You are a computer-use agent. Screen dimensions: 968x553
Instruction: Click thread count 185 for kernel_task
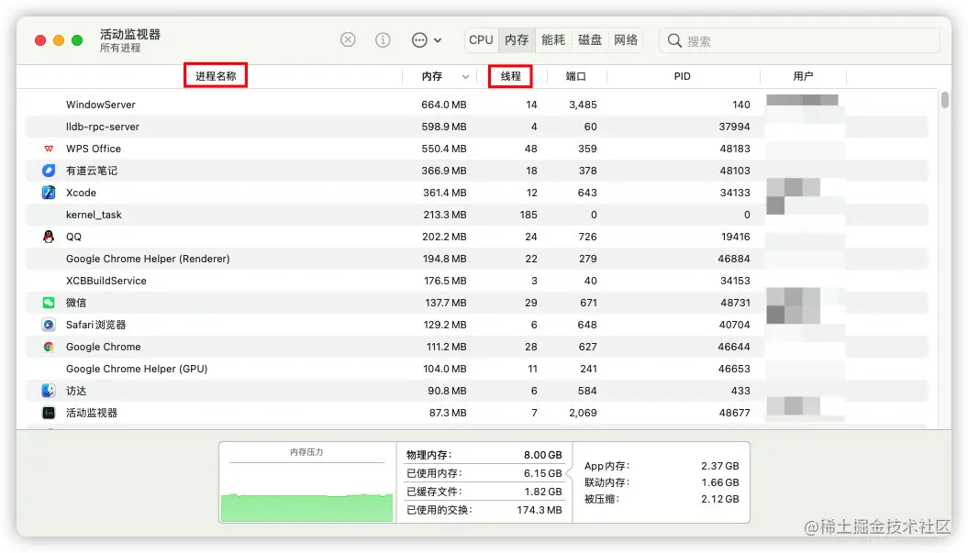click(x=529, y=215)
